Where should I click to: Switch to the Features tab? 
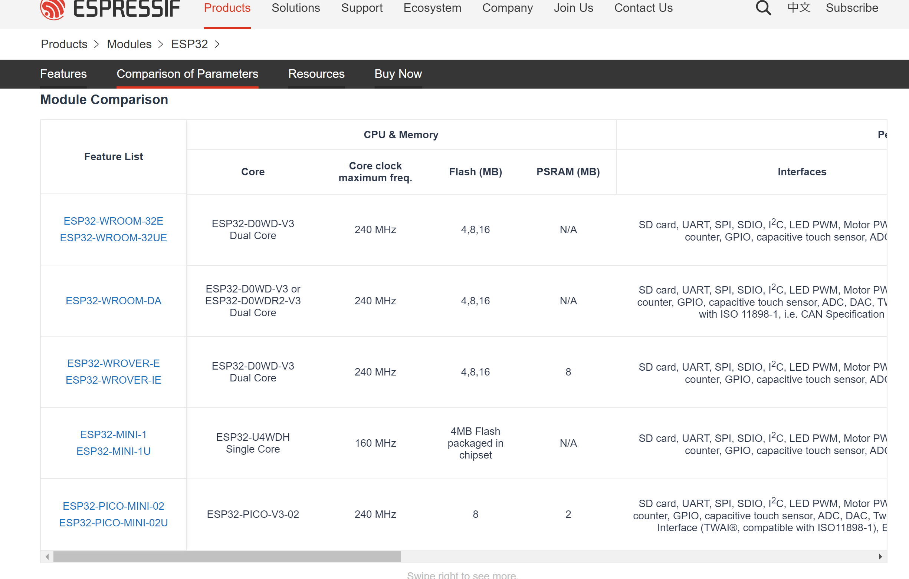[63, 73]
